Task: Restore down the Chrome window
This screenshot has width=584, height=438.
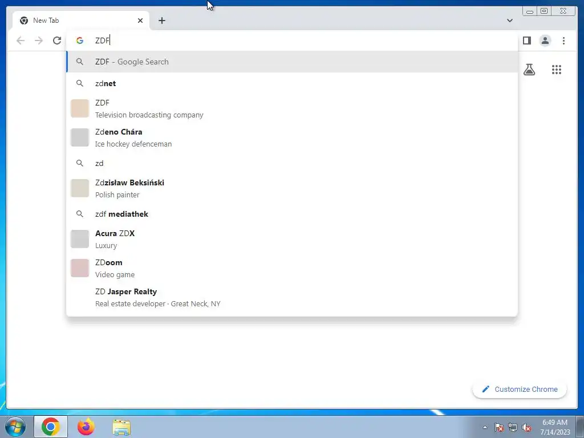Action: tap(544, 11)
